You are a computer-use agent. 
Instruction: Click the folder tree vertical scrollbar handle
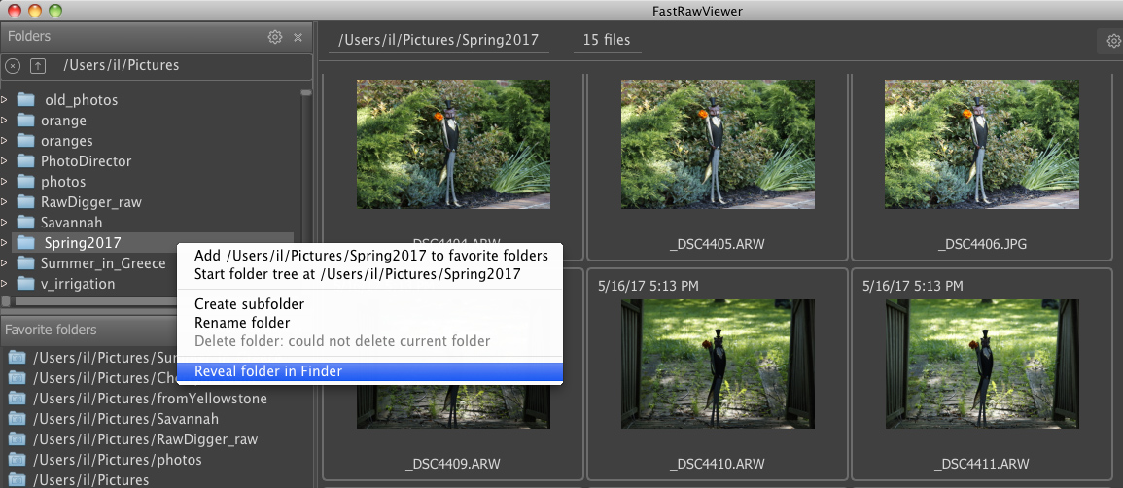pos(305,93)
